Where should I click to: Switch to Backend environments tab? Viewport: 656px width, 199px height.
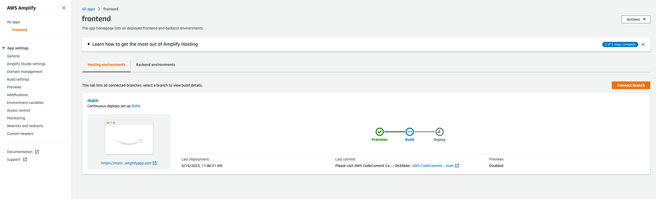[x=156, y=65]
